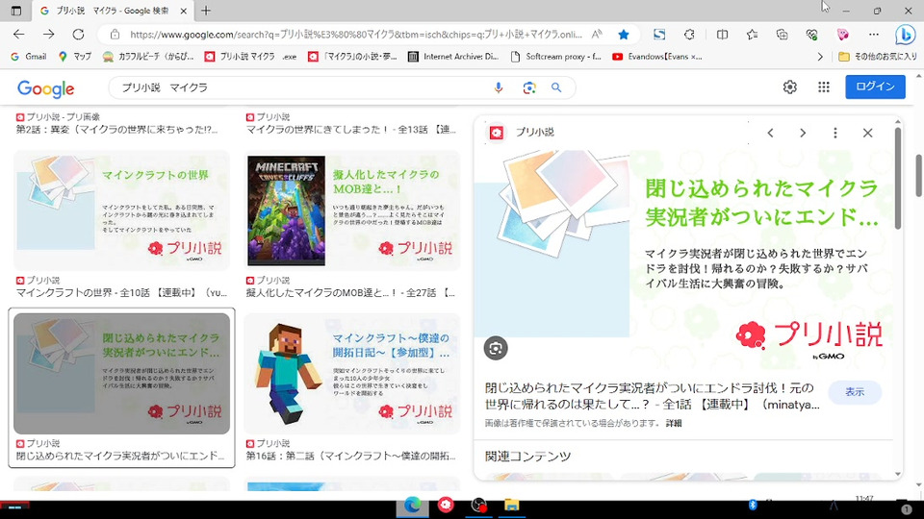Open 擬人化したマイクラのMOB達と image result
Viewport: 924px width, 519px height.
[x=352, y=210]
